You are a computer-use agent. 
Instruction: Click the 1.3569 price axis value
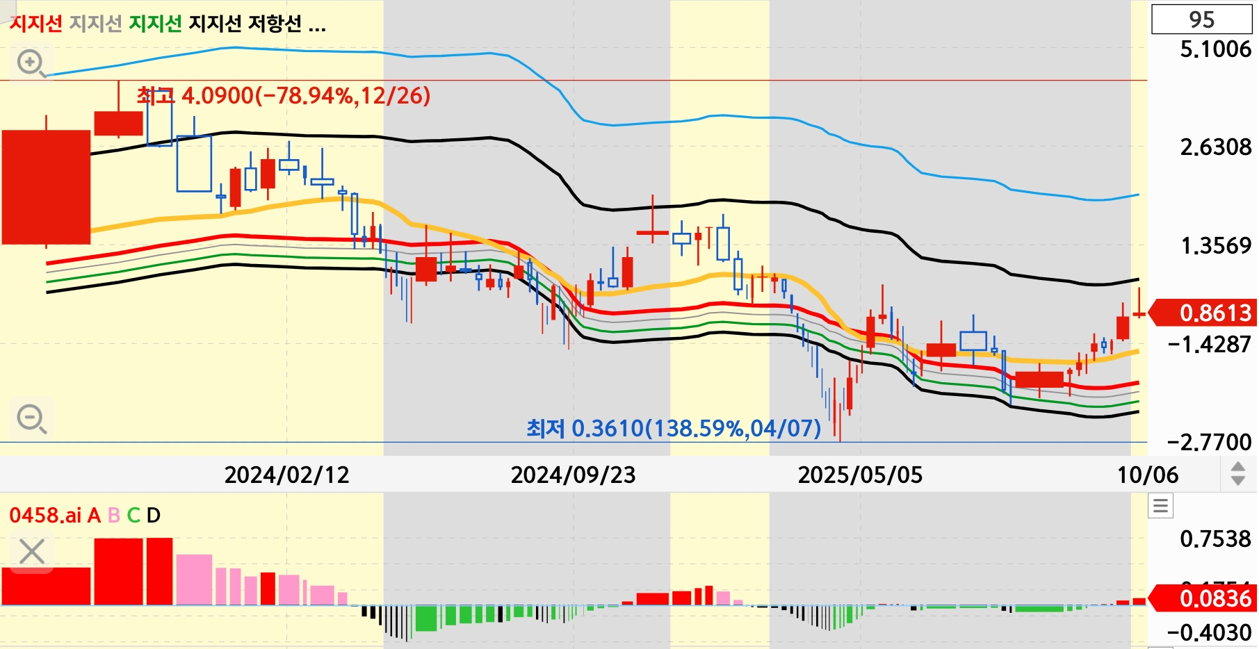(1215, 246)
